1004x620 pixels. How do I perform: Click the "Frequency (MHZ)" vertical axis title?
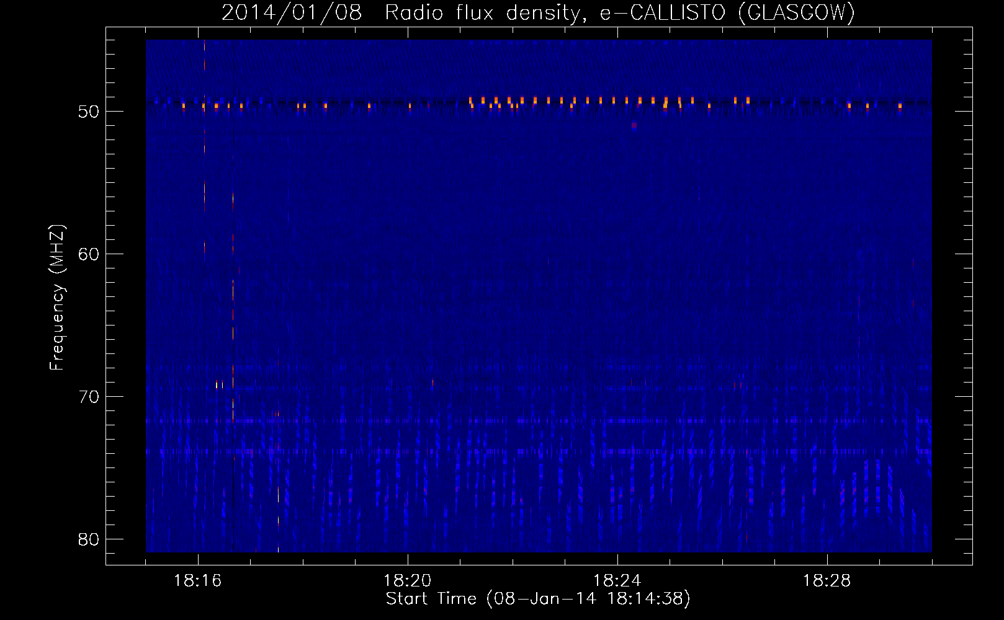(x=57, y=298)
